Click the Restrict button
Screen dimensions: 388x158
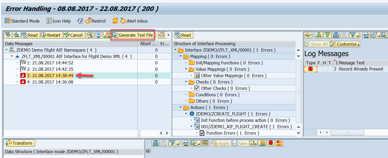pos(96,21)
